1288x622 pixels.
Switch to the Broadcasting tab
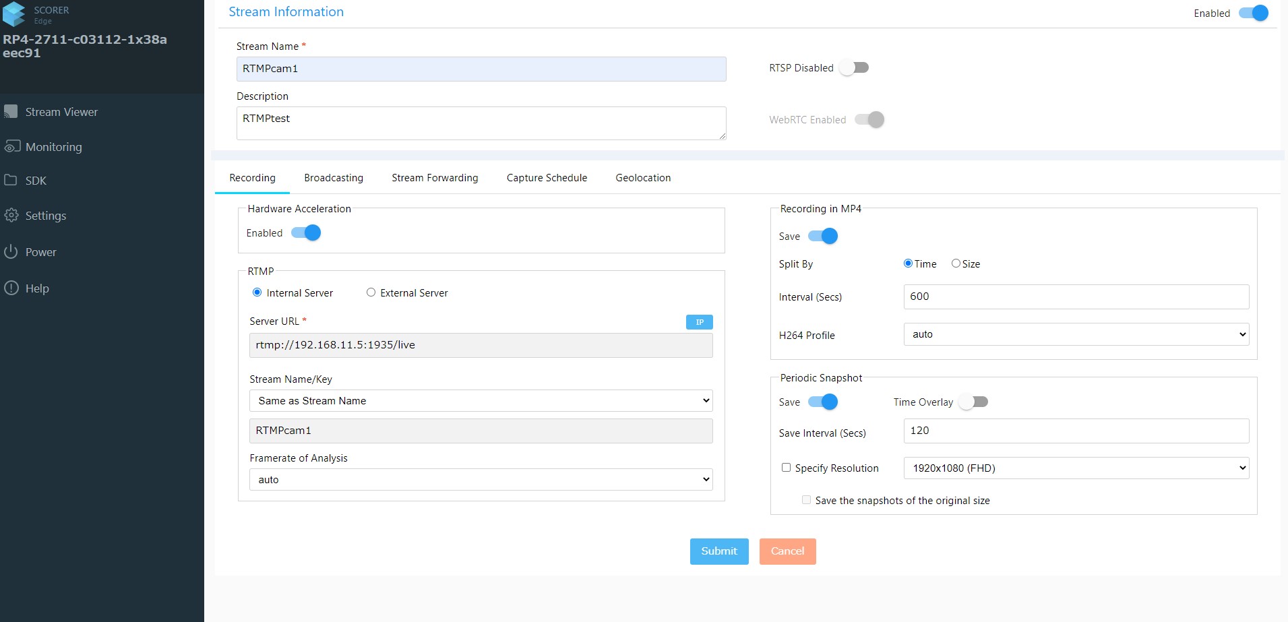(x=333, y=178)
